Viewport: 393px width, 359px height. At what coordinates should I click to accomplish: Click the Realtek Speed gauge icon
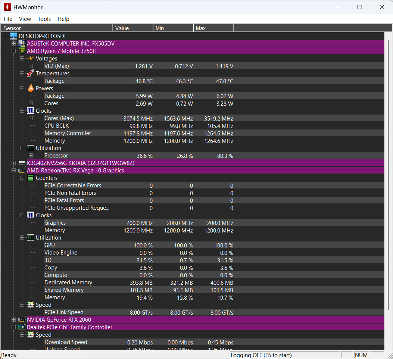point(31,334)
